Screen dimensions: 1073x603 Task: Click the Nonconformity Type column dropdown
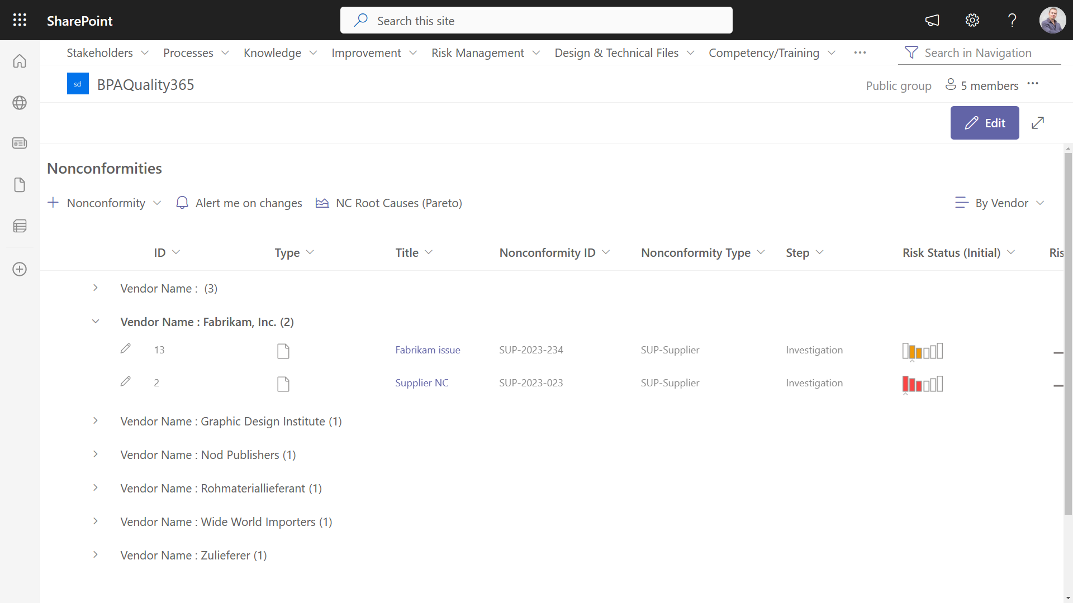(762, 252)
